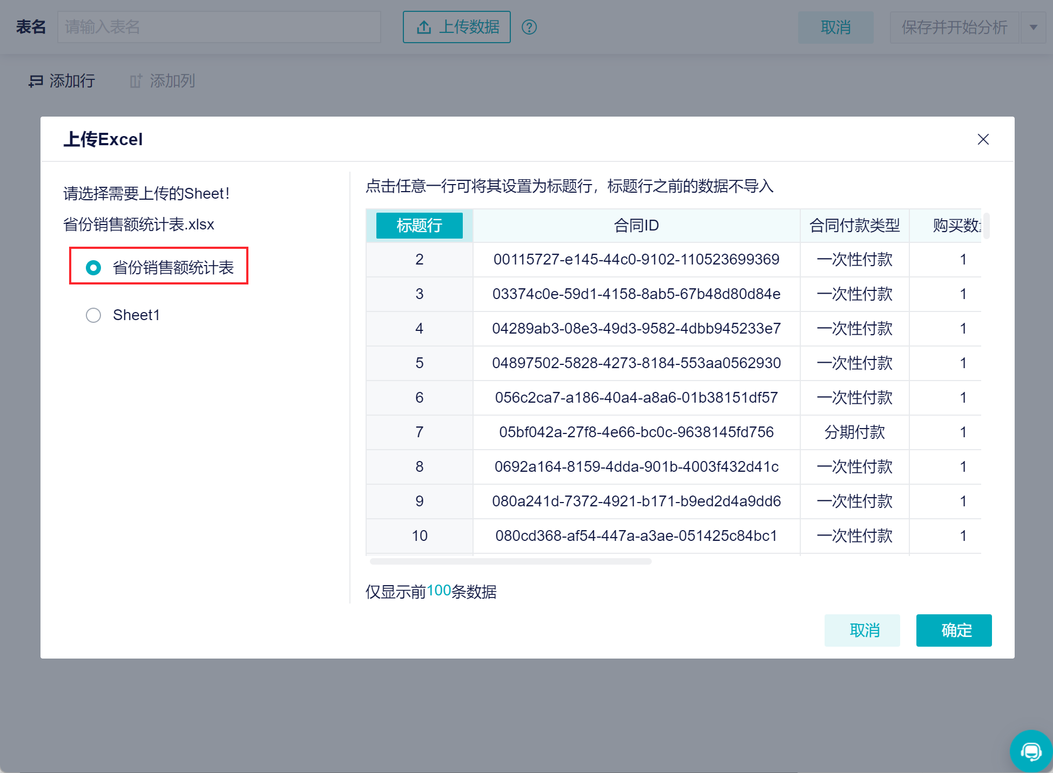1053x773 pixels.
Task: Select the 省份销售额统计表 sheet radio
Action: coord(93,268)
